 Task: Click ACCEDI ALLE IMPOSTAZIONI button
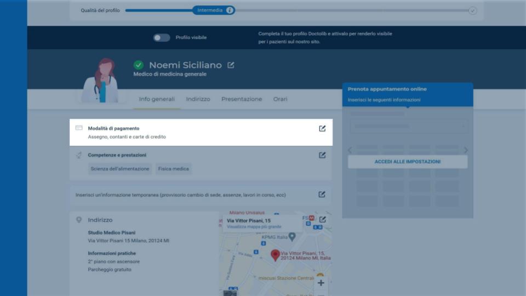[x=408, y=162]
